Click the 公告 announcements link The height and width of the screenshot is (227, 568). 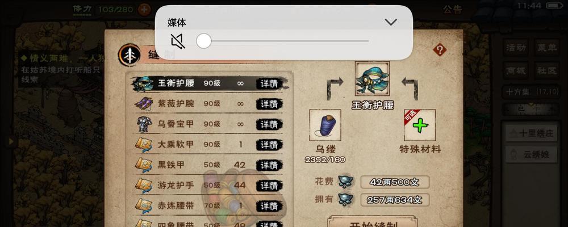(453, 9)
